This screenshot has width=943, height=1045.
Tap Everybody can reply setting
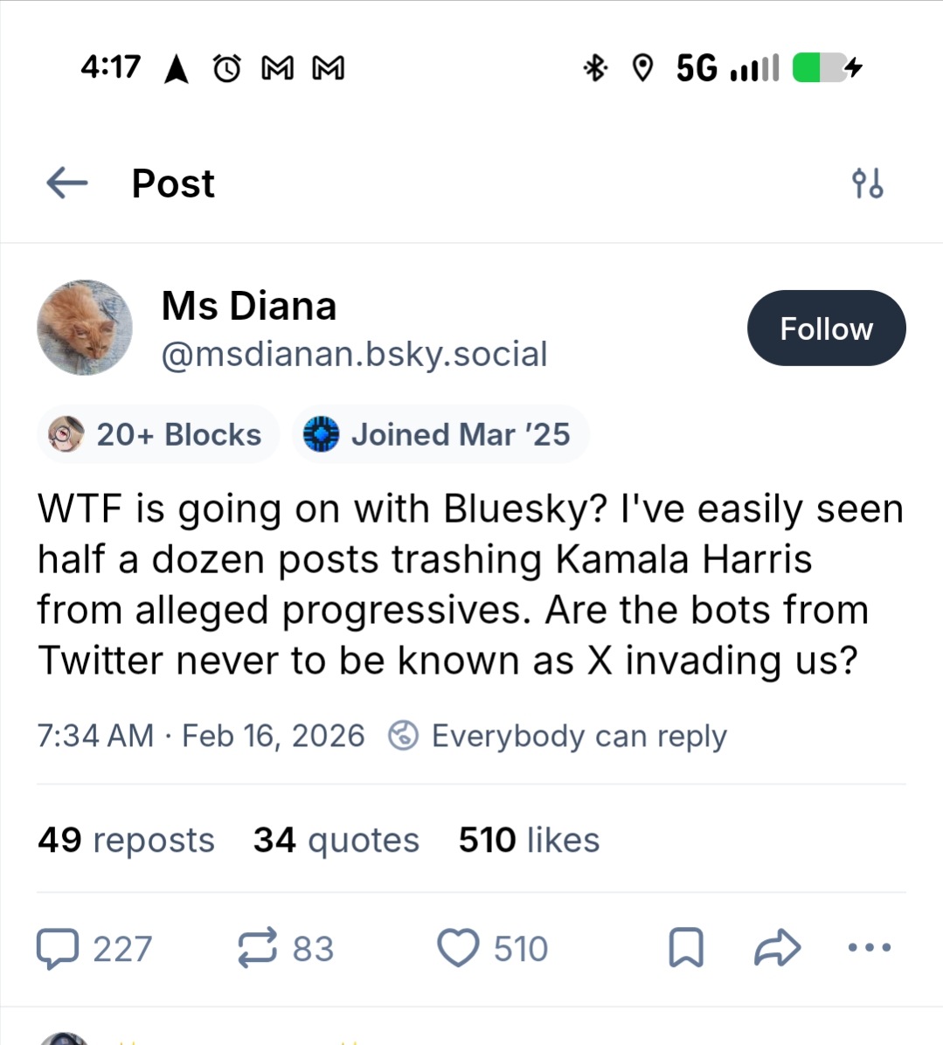pyautogui.click(x=557, y=736)
